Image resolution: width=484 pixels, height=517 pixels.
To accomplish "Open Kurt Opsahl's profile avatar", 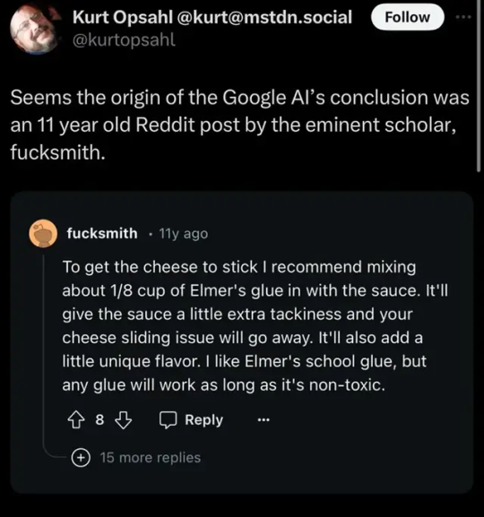I will tap(34, 30).
